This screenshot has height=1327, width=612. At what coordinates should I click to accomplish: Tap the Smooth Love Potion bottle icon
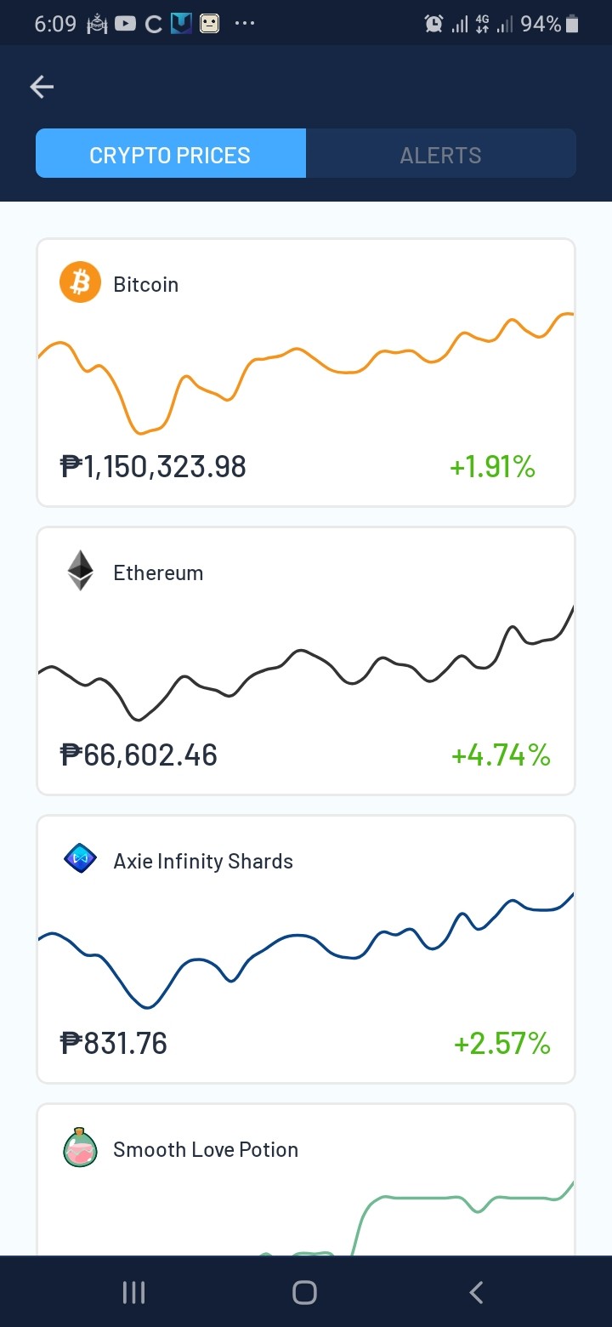click(81, 1148)
